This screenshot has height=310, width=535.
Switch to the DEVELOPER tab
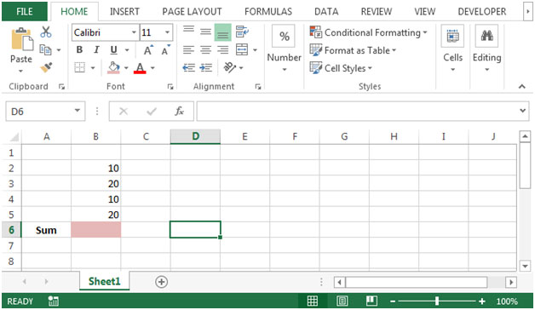click(x=482, y=12)
